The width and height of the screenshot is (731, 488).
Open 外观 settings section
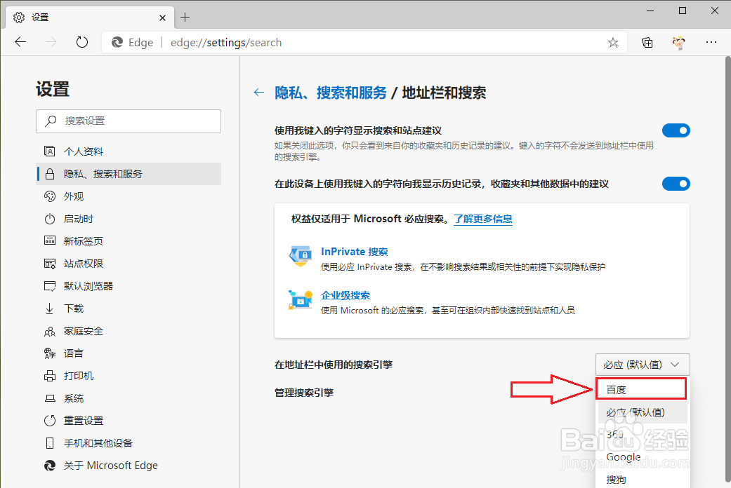pyautogui.click(x=129, y=196)
